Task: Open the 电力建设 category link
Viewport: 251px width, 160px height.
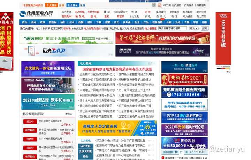Action: point(161,12)
